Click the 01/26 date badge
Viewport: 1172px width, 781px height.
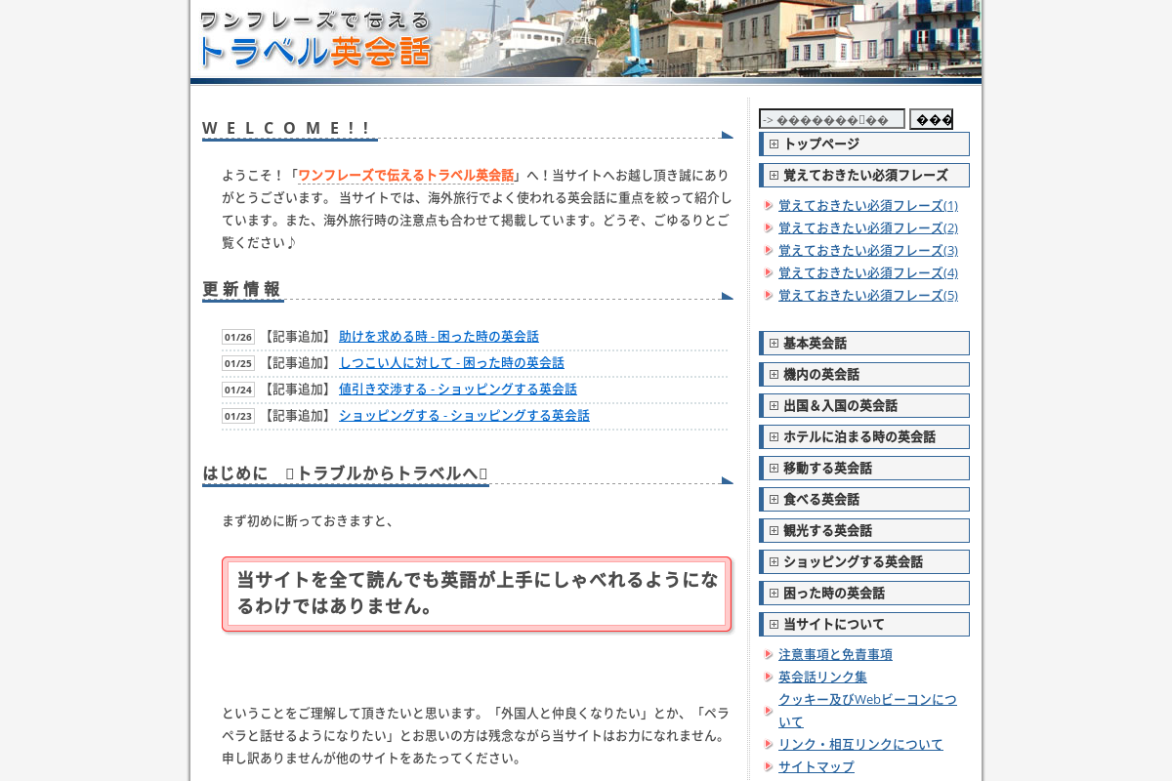point(238,337)
